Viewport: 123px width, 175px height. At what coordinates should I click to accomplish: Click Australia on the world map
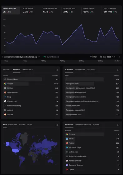pos(51,161)
